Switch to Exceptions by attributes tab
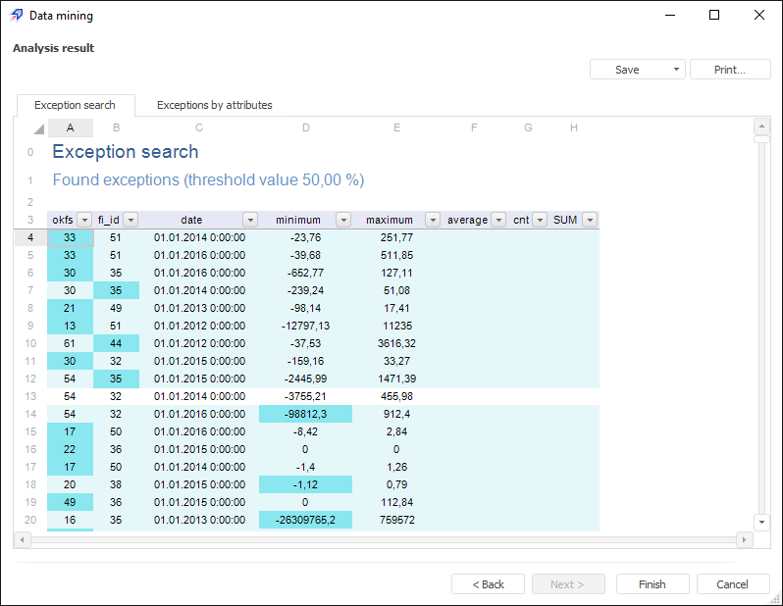783x606 pixels. pos(214,105)
